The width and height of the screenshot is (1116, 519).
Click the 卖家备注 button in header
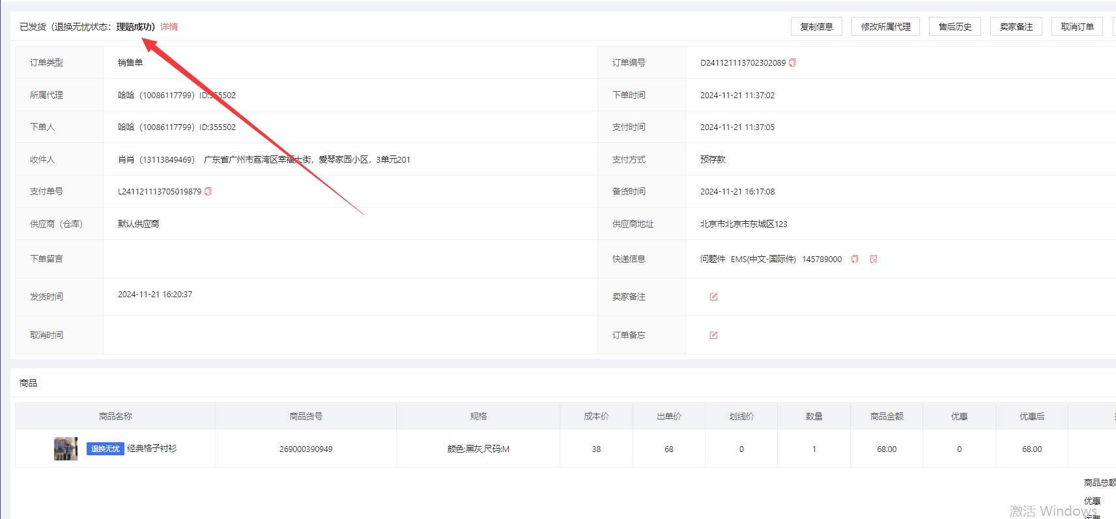1016,27
